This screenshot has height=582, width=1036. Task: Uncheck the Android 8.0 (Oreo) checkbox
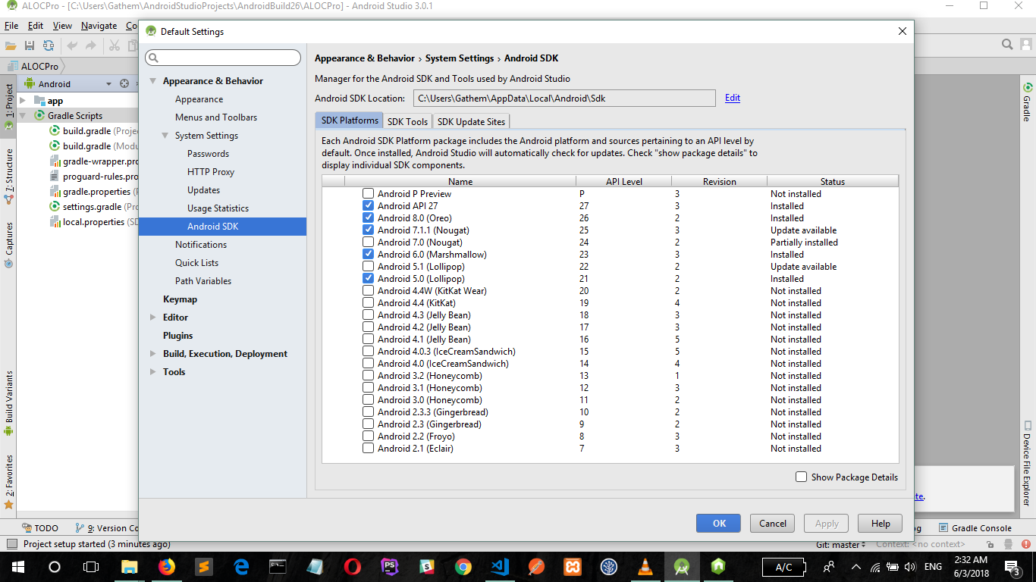coord(368,218)
